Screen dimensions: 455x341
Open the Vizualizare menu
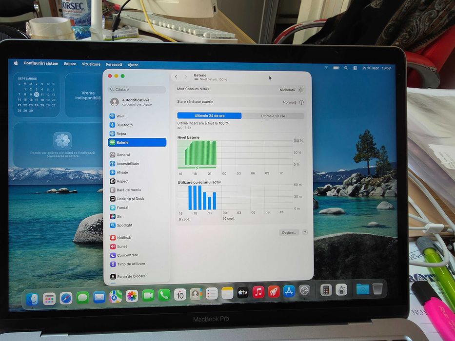click(91, 64)
